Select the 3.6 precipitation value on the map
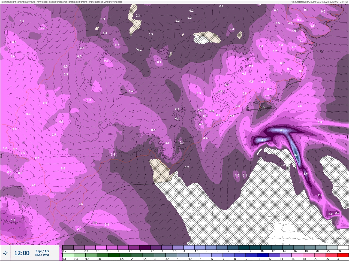 click(x=306, y=174)
